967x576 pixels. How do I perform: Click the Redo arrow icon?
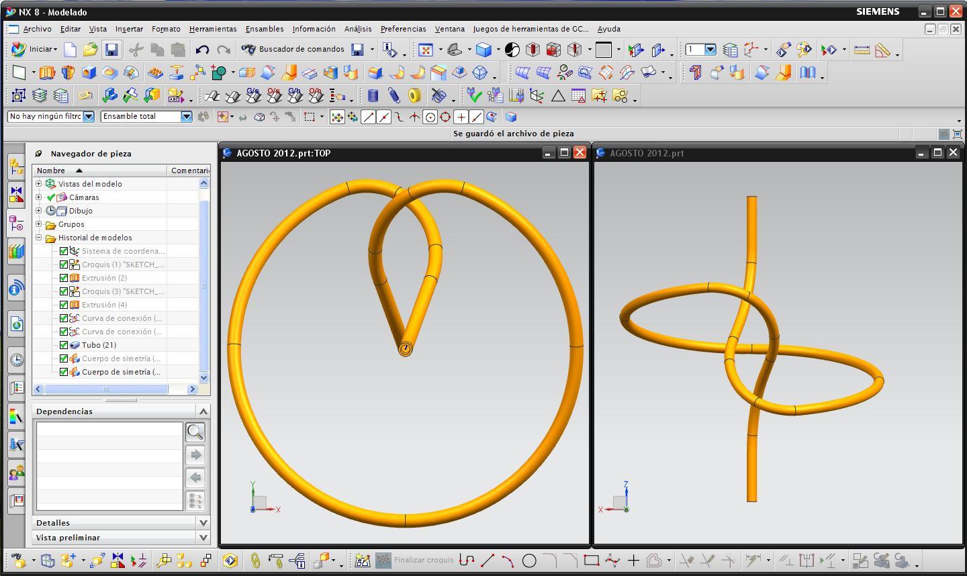(224, 50)
